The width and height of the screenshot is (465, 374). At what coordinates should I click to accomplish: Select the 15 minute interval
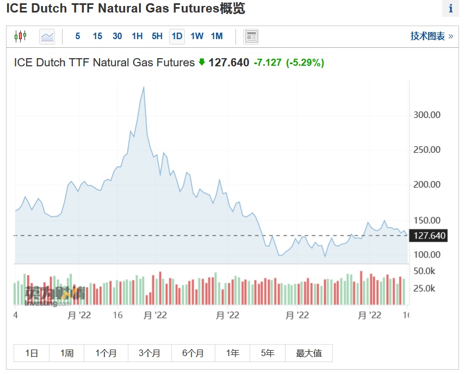[x=97, y=36]
